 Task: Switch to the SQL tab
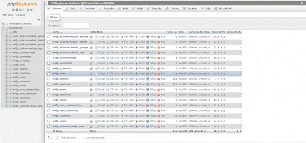[71, 8]
